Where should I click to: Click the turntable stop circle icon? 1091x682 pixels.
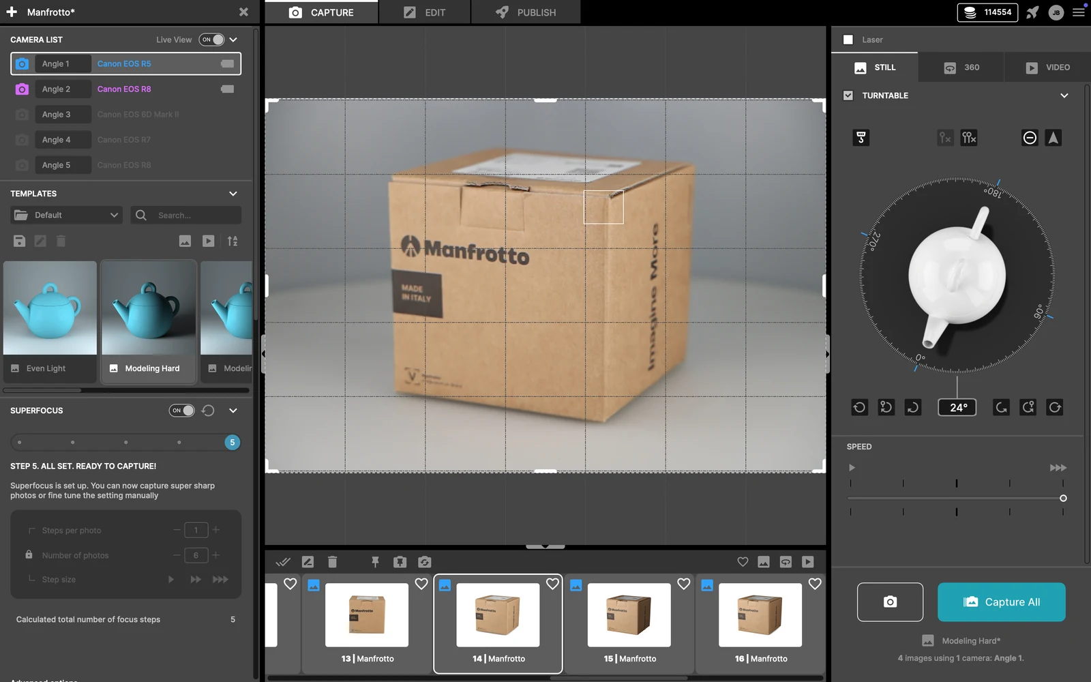[x=1030, y=138]
